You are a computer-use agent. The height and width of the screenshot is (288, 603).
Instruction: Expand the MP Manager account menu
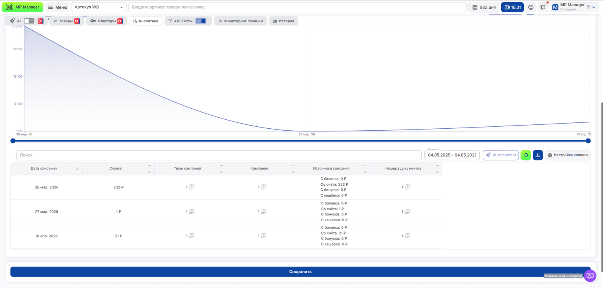[575, 7]
